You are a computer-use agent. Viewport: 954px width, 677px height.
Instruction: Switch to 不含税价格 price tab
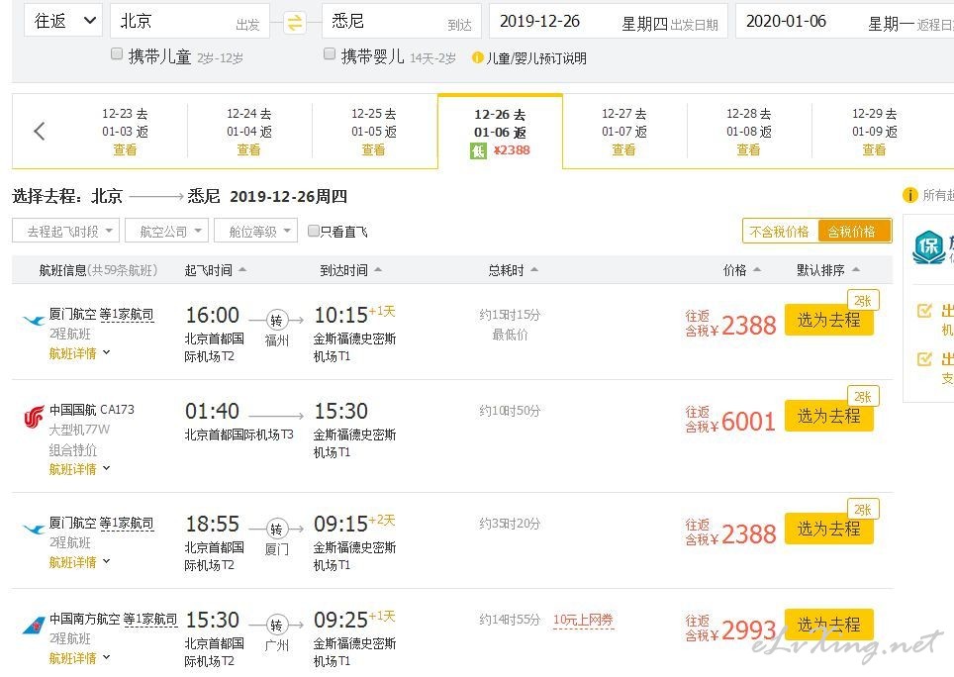click(779, 231)
